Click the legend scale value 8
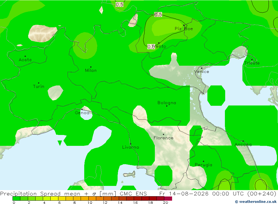 point(75,203)
